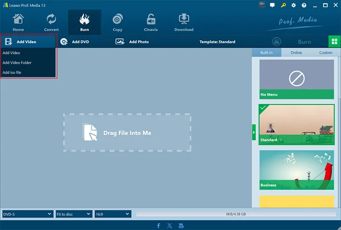Switch to the Copy module
Screen dimensions: 341x230
click(x=118, y=22)
